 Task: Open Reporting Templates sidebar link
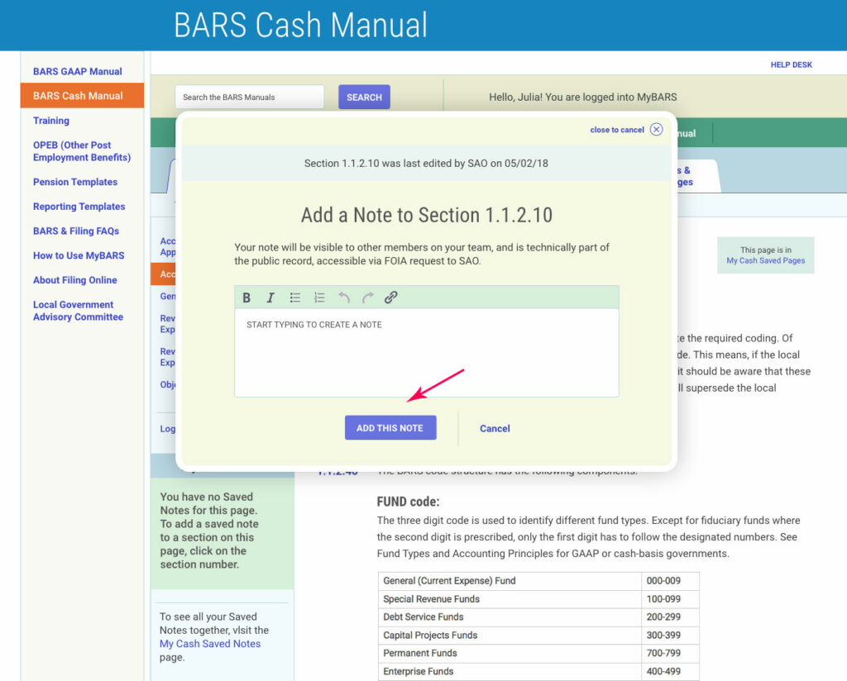[x=79, y=206]
